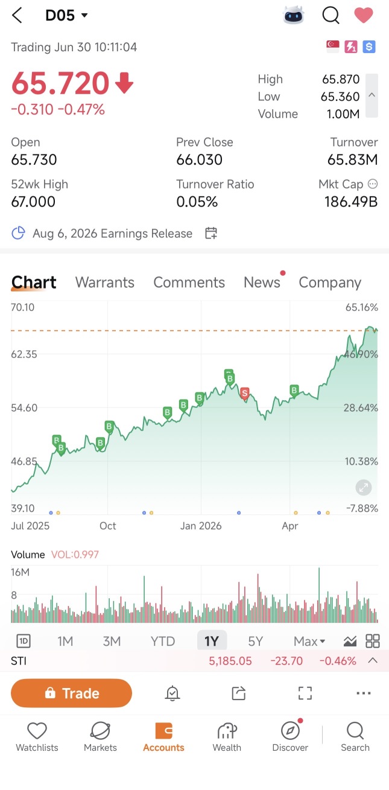
Task: Open the Max range dropdown
Action: [x=309, y=641]
